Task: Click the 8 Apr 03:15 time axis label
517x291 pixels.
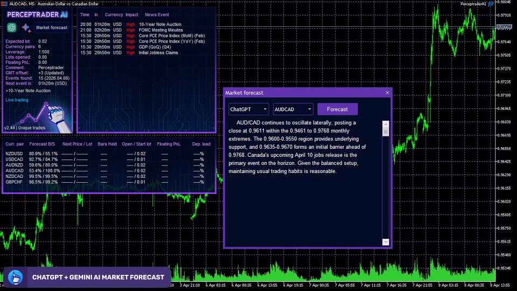Action: [x=449, y=285]
